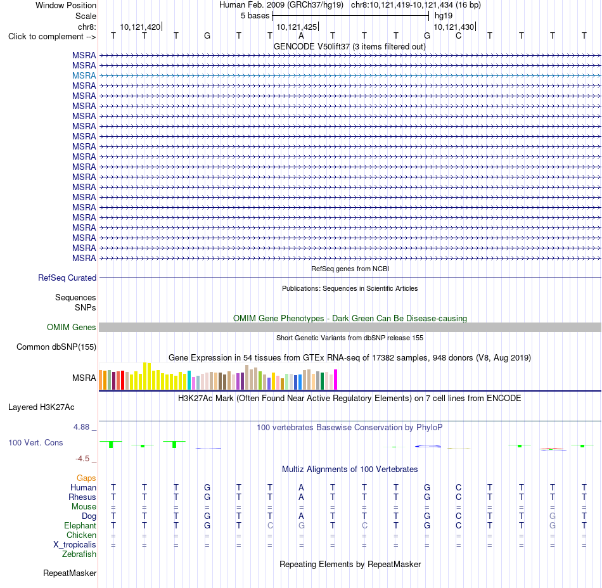Click the RepeatMasker track label
This screenshot has width=602, height=588.
point(70,573)
